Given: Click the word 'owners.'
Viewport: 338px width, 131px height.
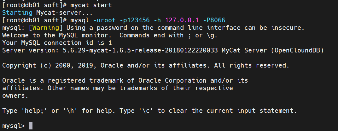Looking at the screenshot, I should [x=15, y=96].
